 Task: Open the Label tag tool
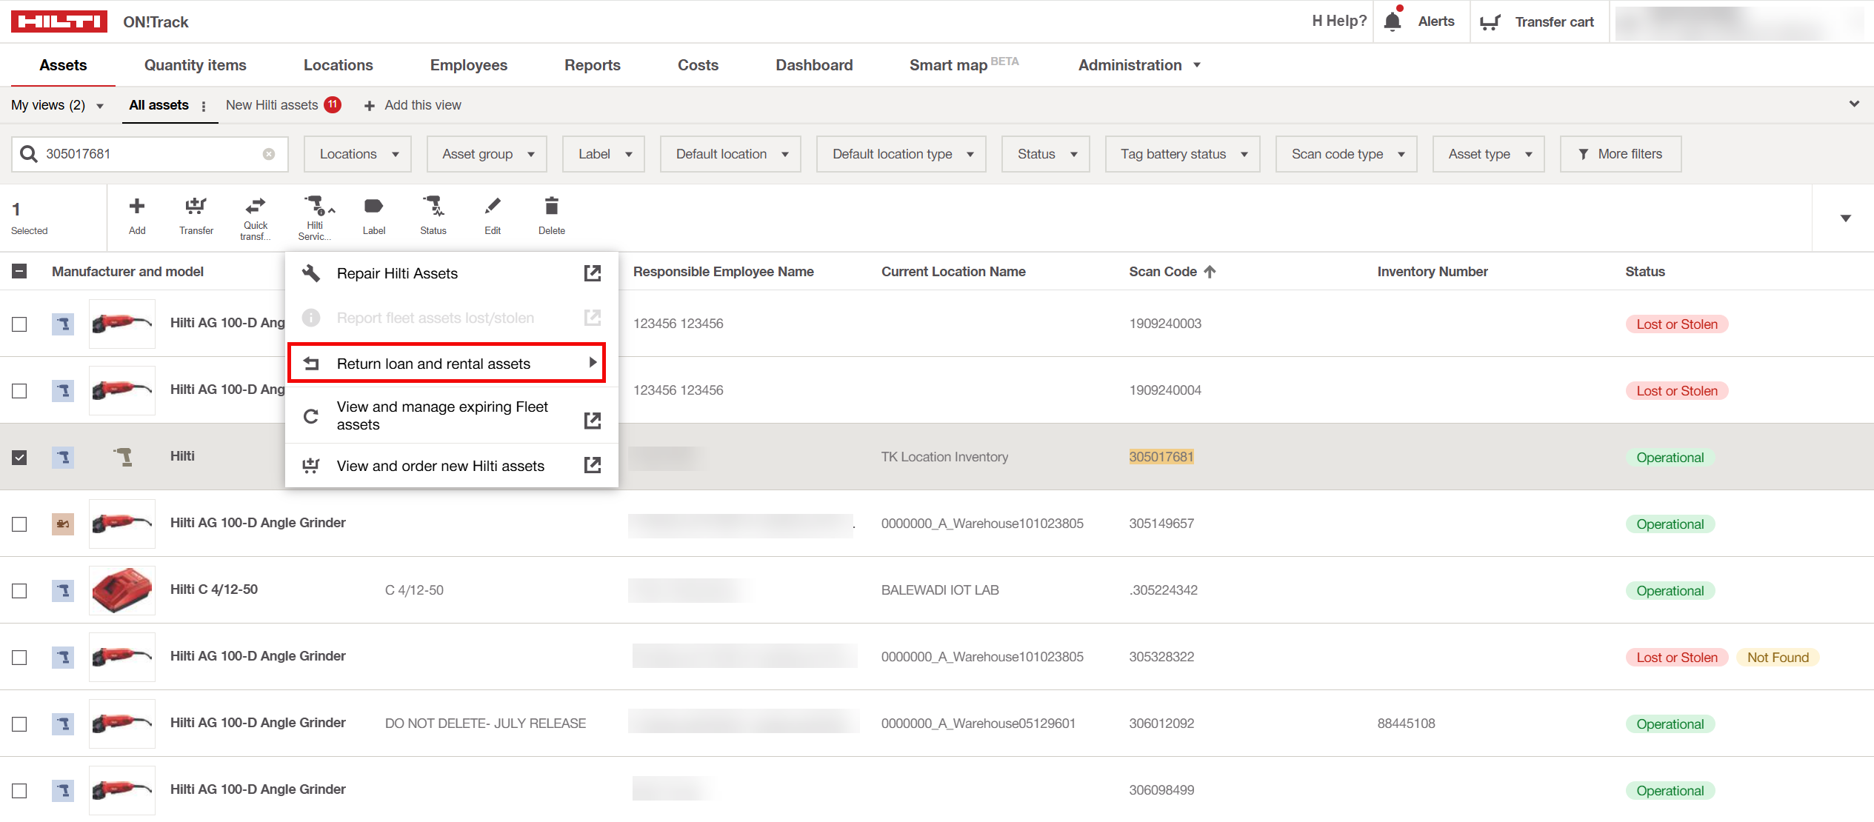[374, 207]
